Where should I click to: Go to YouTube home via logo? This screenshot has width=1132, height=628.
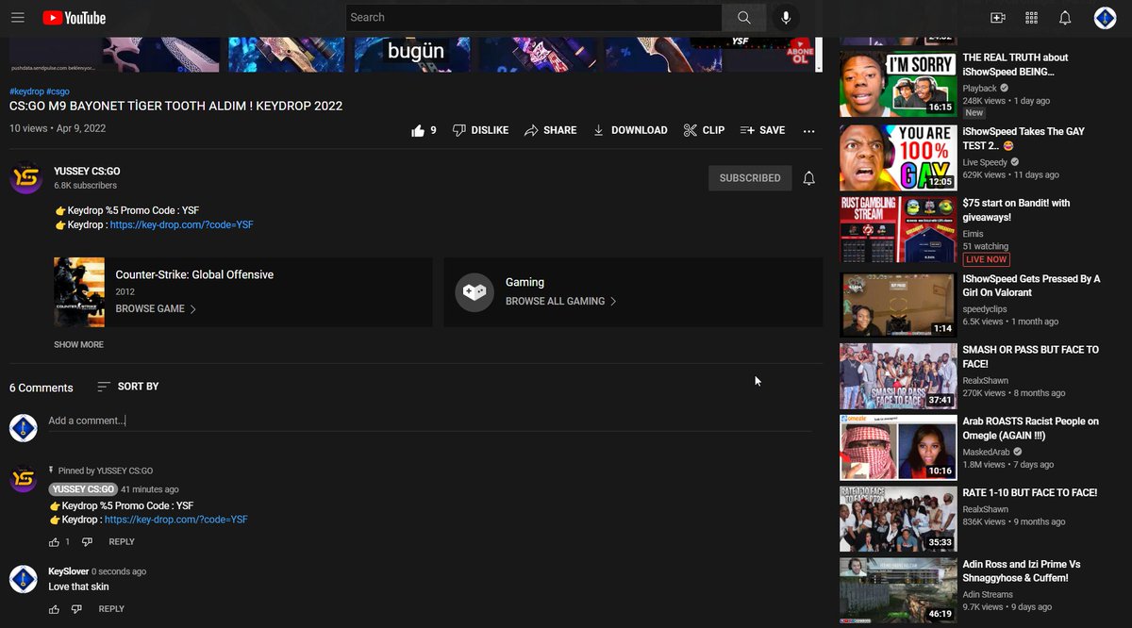tap(75, 18)
